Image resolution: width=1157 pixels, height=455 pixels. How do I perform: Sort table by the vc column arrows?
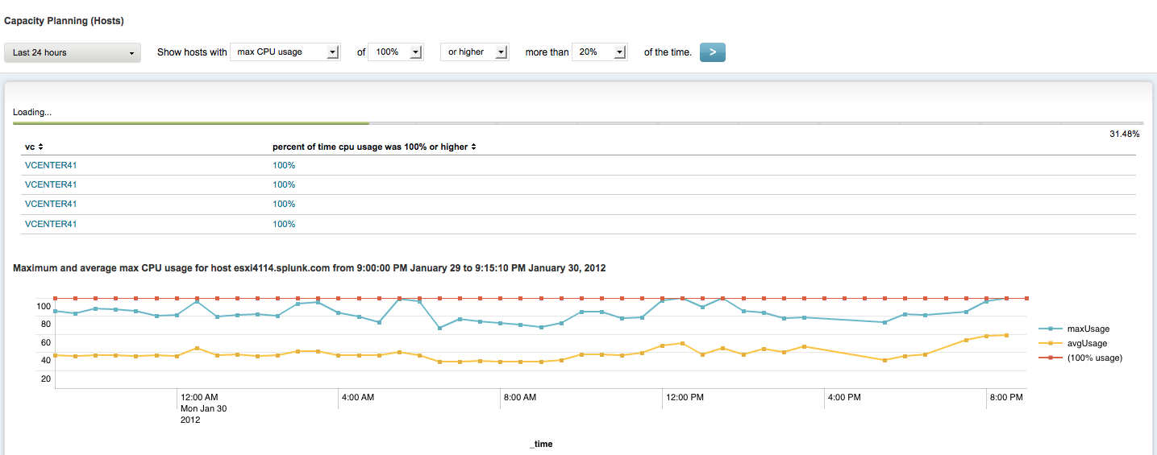click(40, 147)
